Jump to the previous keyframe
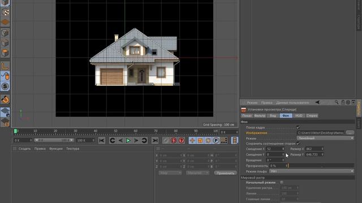 click(x=113, y=140)
